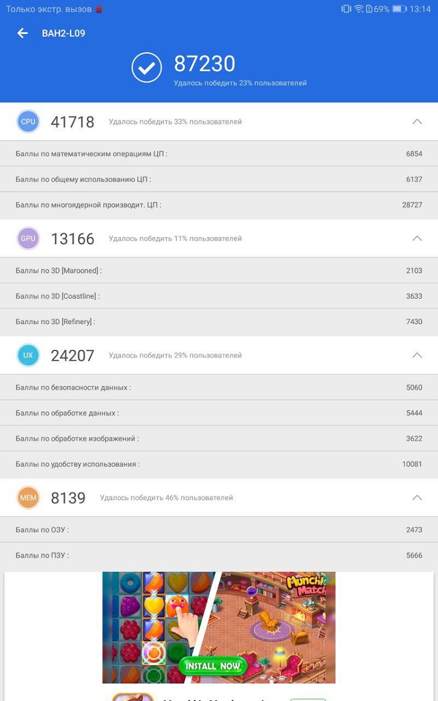
Task: Click the Wi-Fi icon in the status bar
Action: (359, 9)
